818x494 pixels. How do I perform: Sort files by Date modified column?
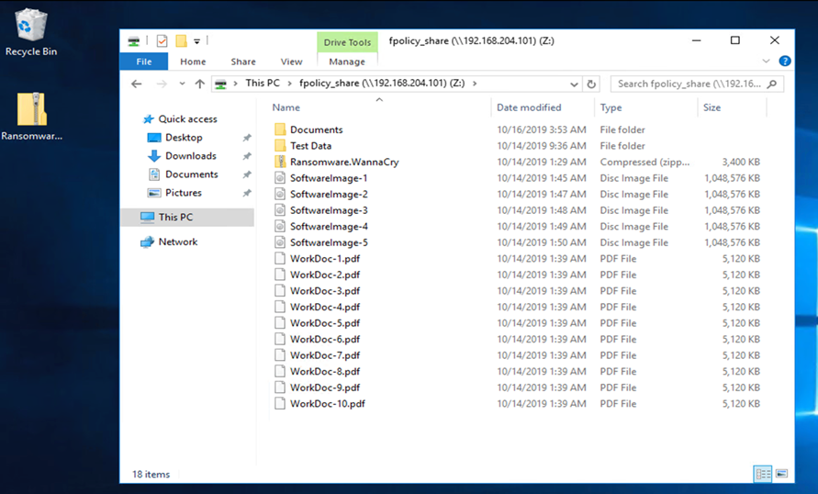point(529,107)
